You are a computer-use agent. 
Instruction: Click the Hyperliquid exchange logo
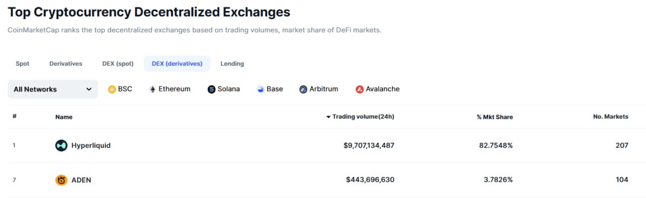(x=61, y=145)
